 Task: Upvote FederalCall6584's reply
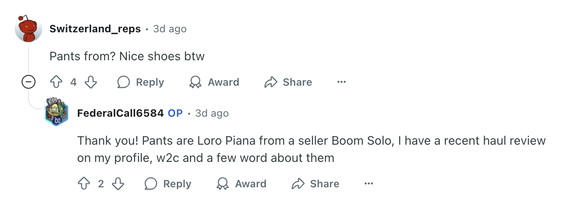(84, 184)
